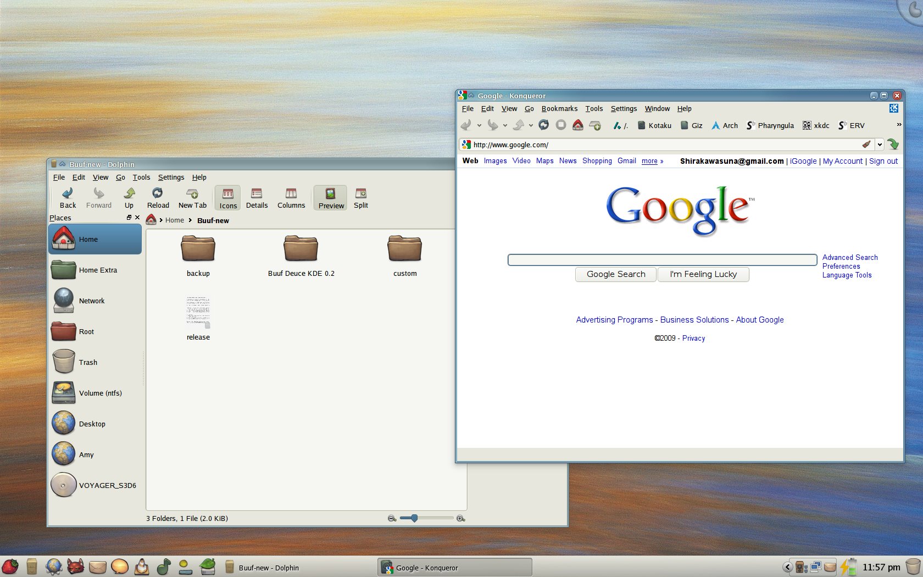This screenshot has width=923, height=577.
Task: Expand breadcrumb arrow before Buuf-new
Action: 190,220
